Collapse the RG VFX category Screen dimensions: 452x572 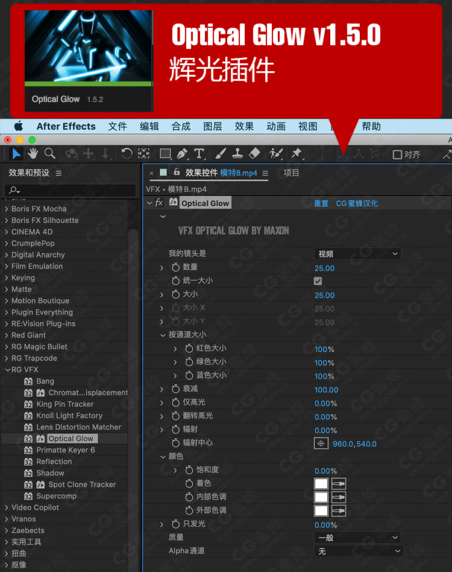coord(7,370)
